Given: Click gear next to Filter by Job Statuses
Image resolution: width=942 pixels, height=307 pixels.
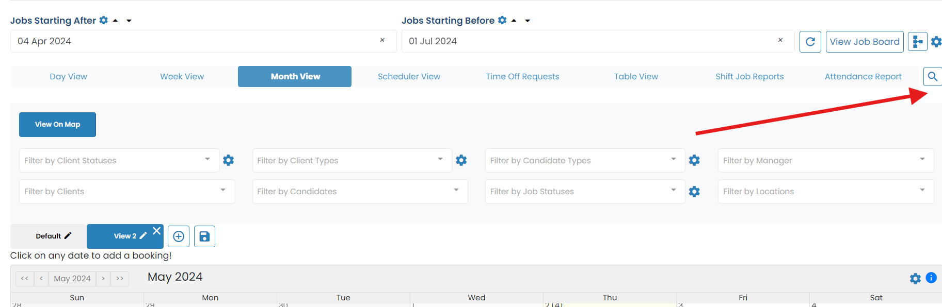Looking at the screenshot, I should pyautogui.click(x=694, y=192).
